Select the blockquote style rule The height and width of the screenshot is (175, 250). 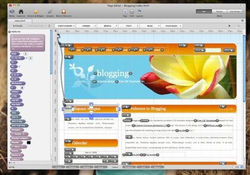18,83
